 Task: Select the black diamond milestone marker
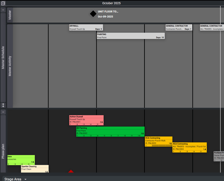93,14
